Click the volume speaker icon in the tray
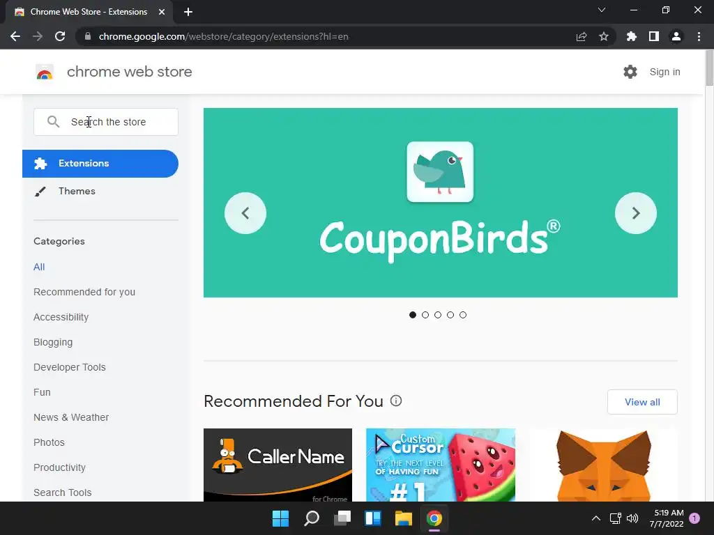 [x=632, y=518]
